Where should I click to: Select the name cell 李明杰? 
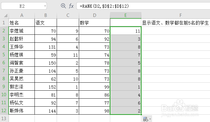[22, 94]
